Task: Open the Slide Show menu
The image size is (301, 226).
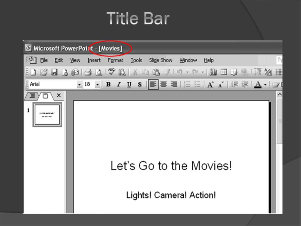Action: 161,60
